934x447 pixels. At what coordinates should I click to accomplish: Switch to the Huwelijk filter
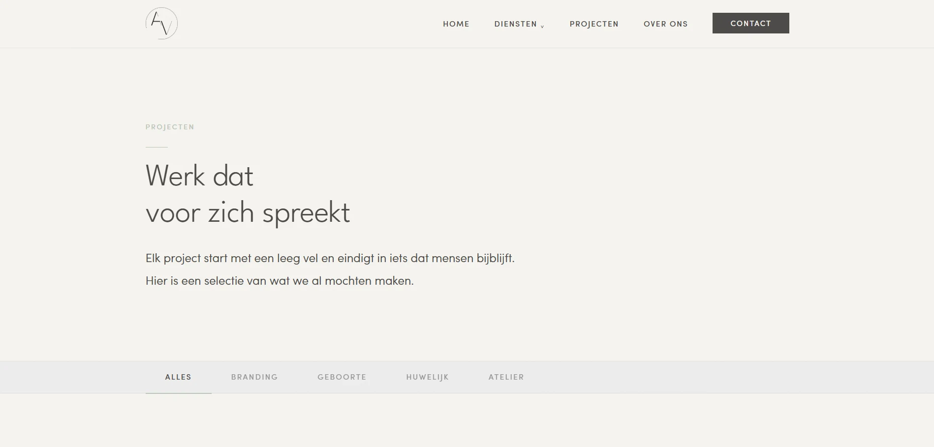click(428, 377)
